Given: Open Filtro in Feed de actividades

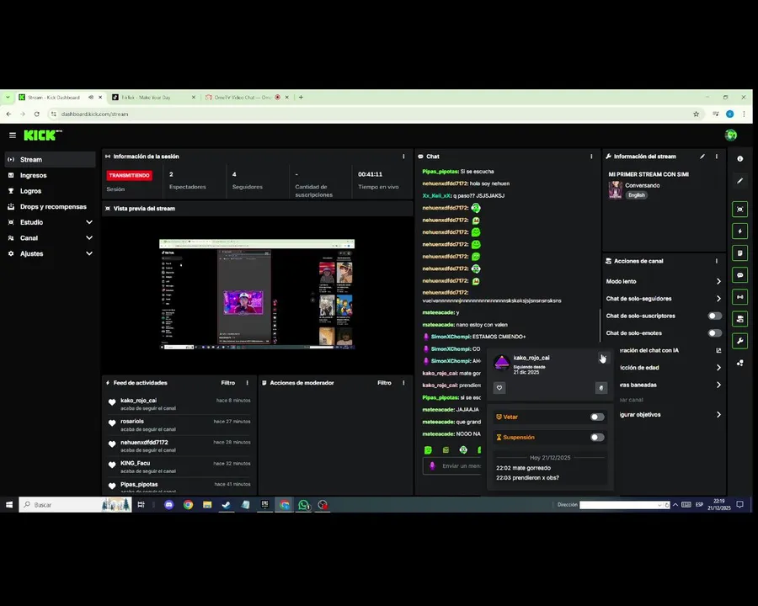Looking at the screenshot, I should pos(227,383).
